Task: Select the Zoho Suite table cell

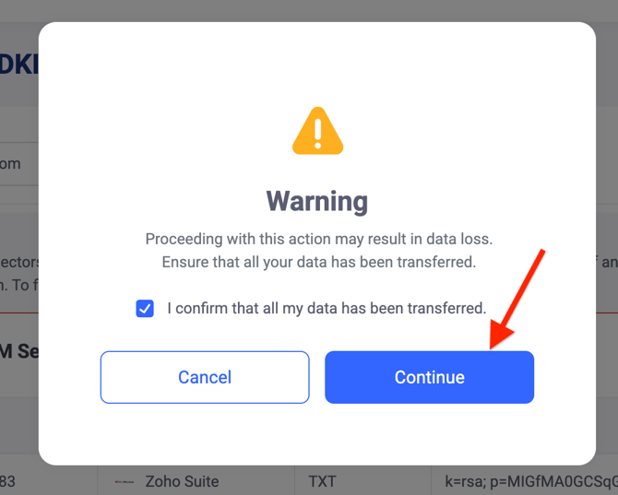Action: 196,480
